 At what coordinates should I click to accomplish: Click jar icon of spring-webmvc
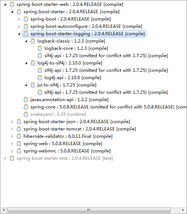(19, 151)
